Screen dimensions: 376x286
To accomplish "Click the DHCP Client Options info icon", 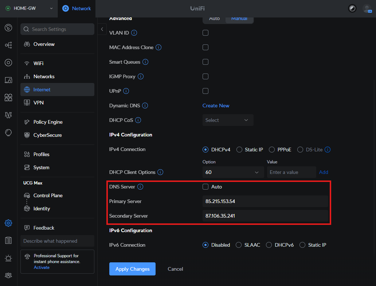I will 160,172.
